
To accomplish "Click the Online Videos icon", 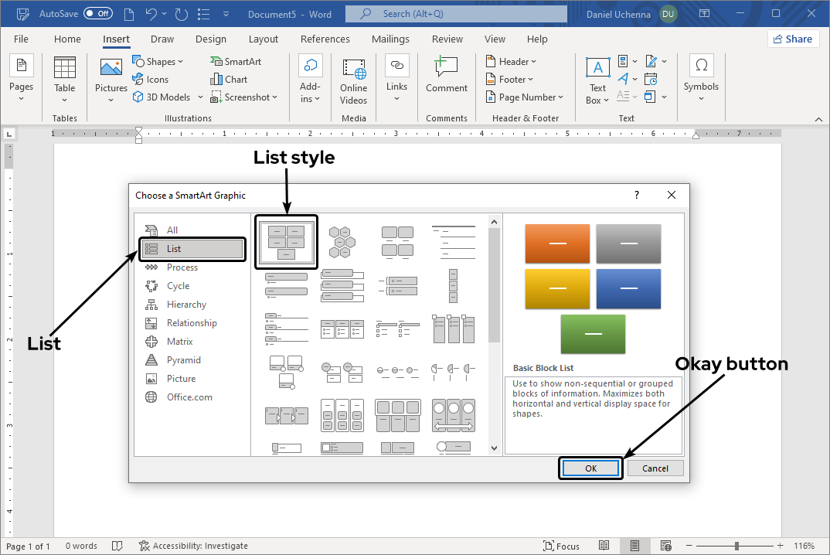I will tap(353, 80).
